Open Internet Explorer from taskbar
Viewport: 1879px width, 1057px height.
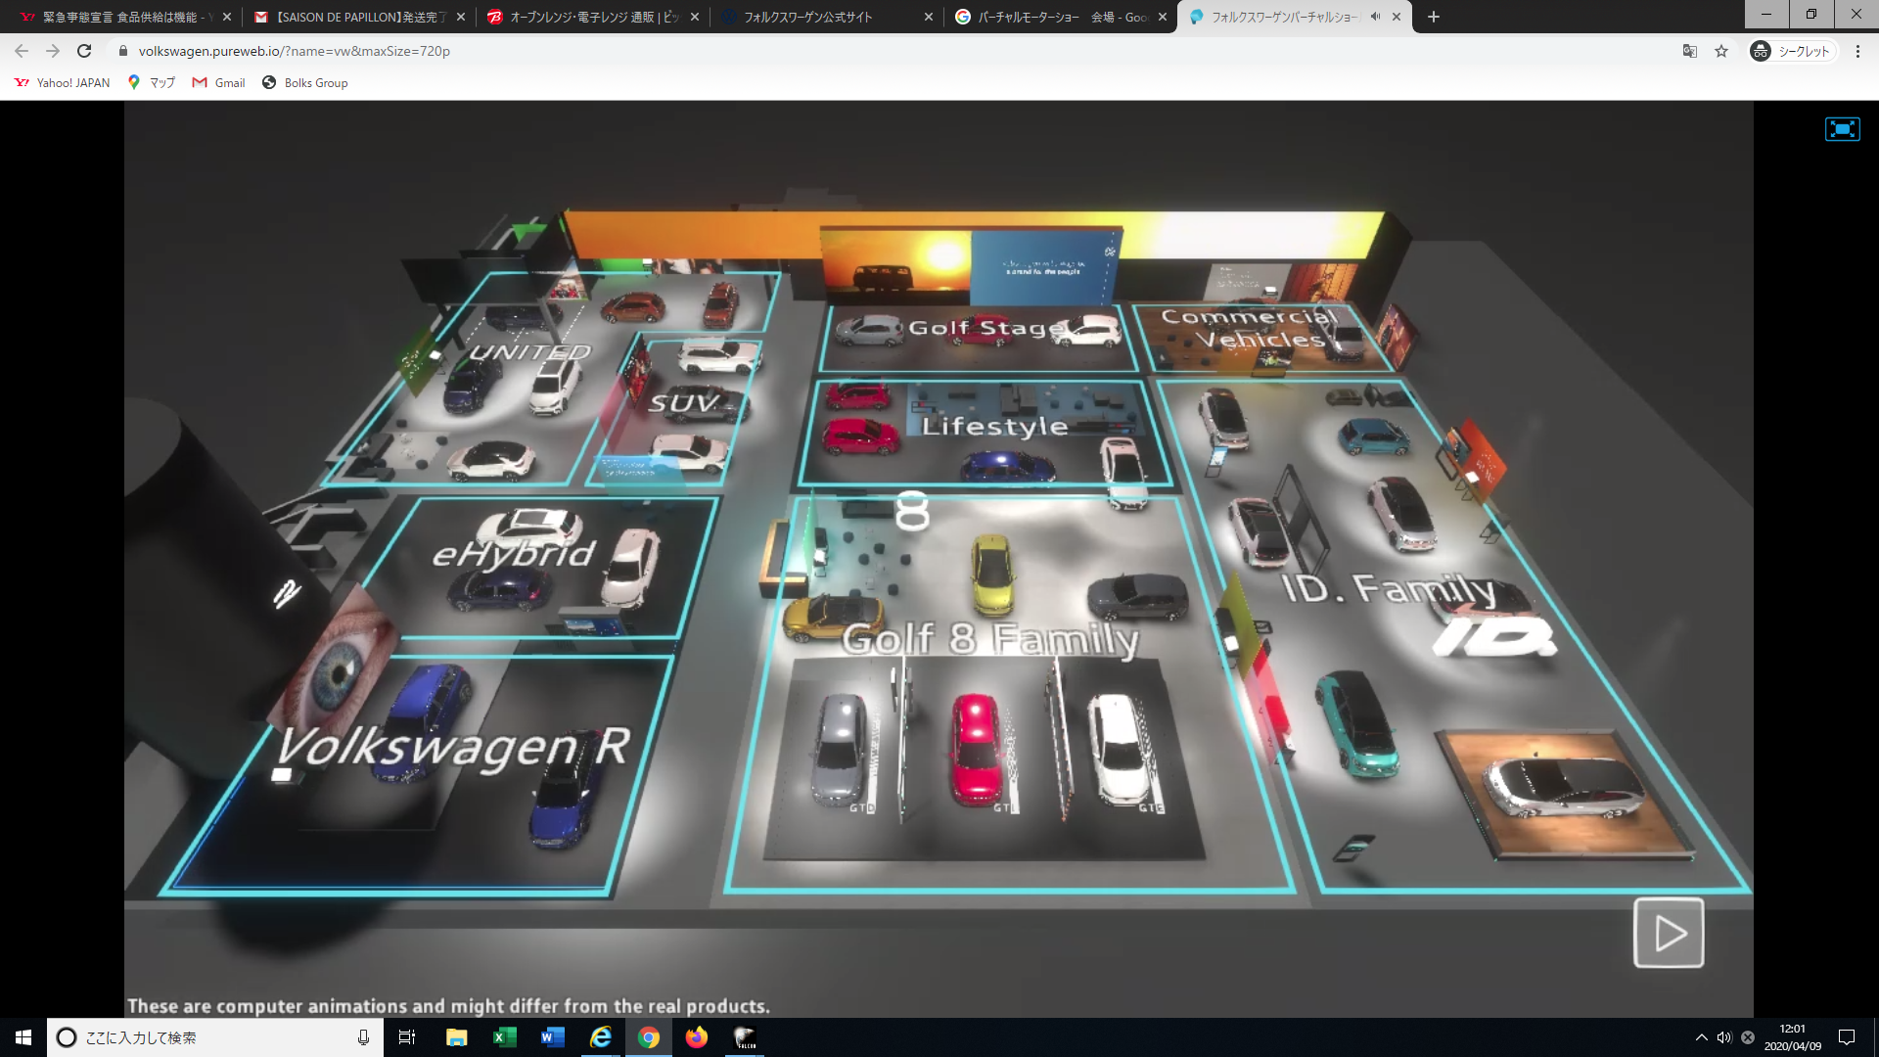tap(601, 1037)
